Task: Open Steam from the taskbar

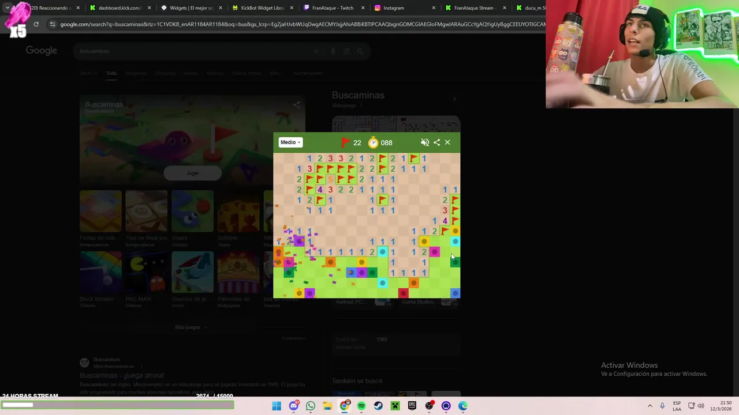Action: pyautogui.click(x=378, y=406)
